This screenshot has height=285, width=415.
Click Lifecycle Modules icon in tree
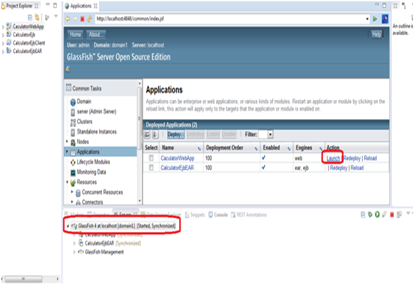tap(73, 162)
